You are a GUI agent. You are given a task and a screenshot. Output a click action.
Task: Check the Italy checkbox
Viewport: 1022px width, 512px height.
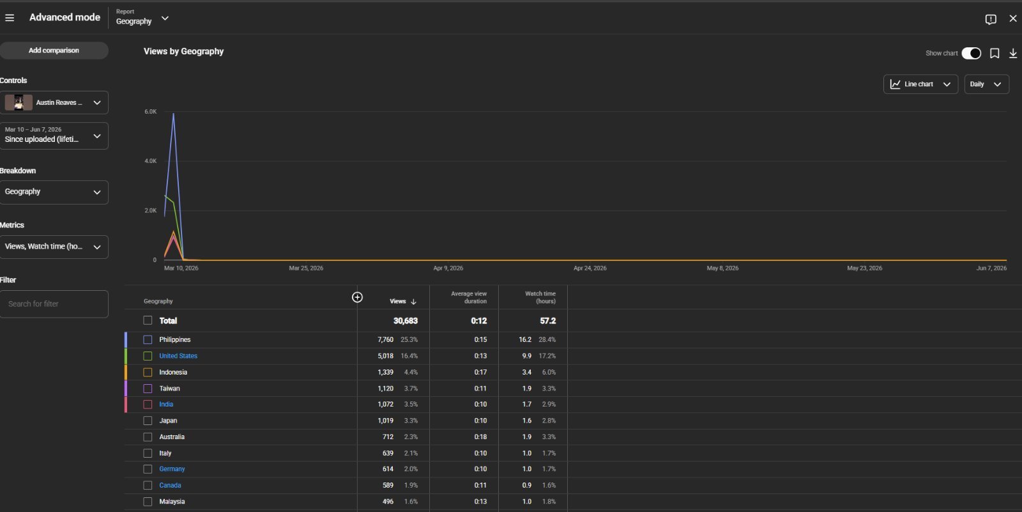pyautogui.click(x=148, y=453)
